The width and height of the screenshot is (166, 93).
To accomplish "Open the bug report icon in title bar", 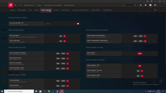I will (147, 1).
